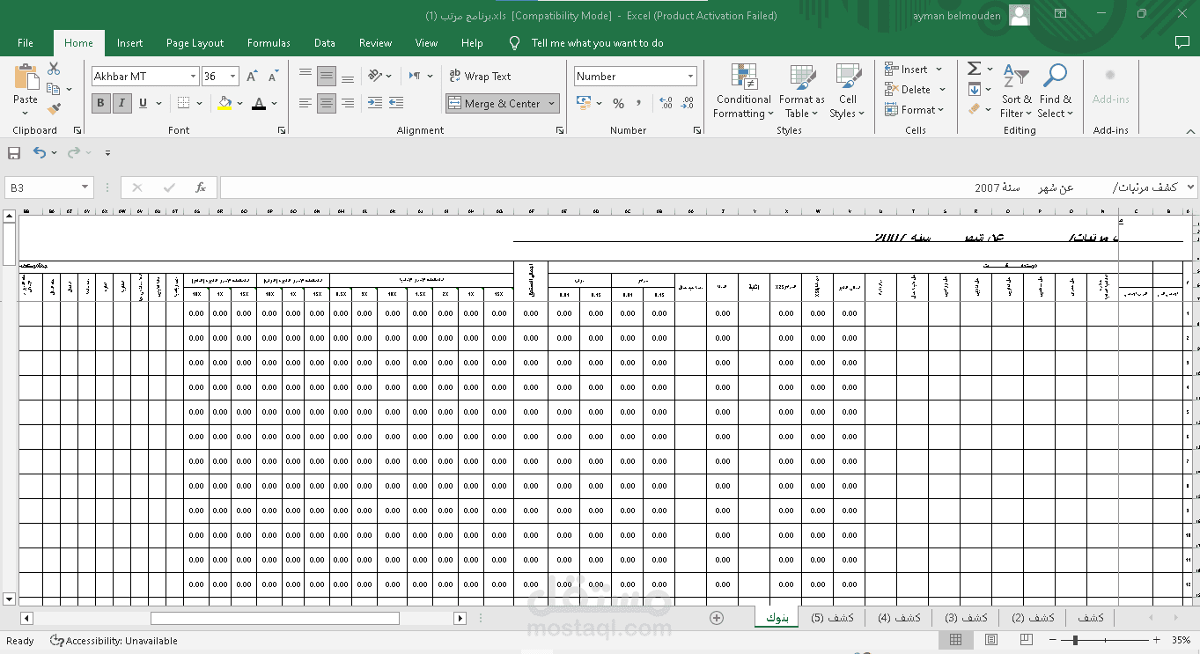
Task: Expand the font size dropdown
Action: [234, 76]
